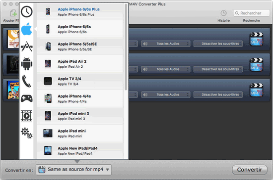Choose Apple iPhone 6/6s profile
This screenshot has width=273, height=180.
pyautogui.click(x=80, y=29)
